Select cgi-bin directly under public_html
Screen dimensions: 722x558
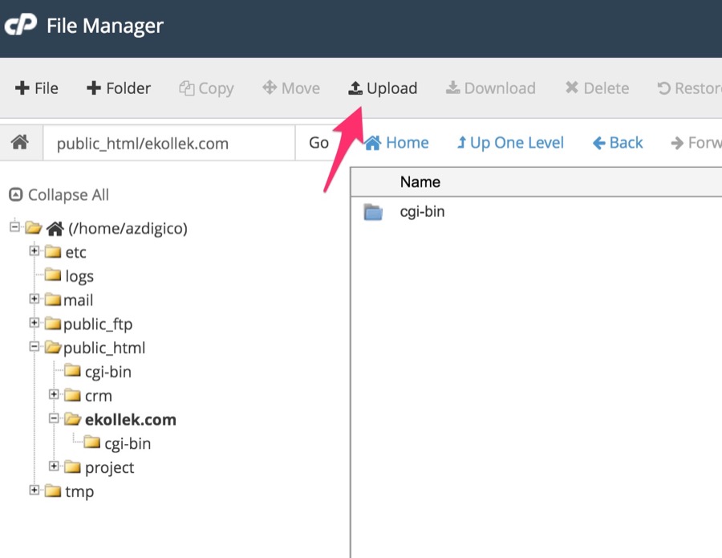108,372
